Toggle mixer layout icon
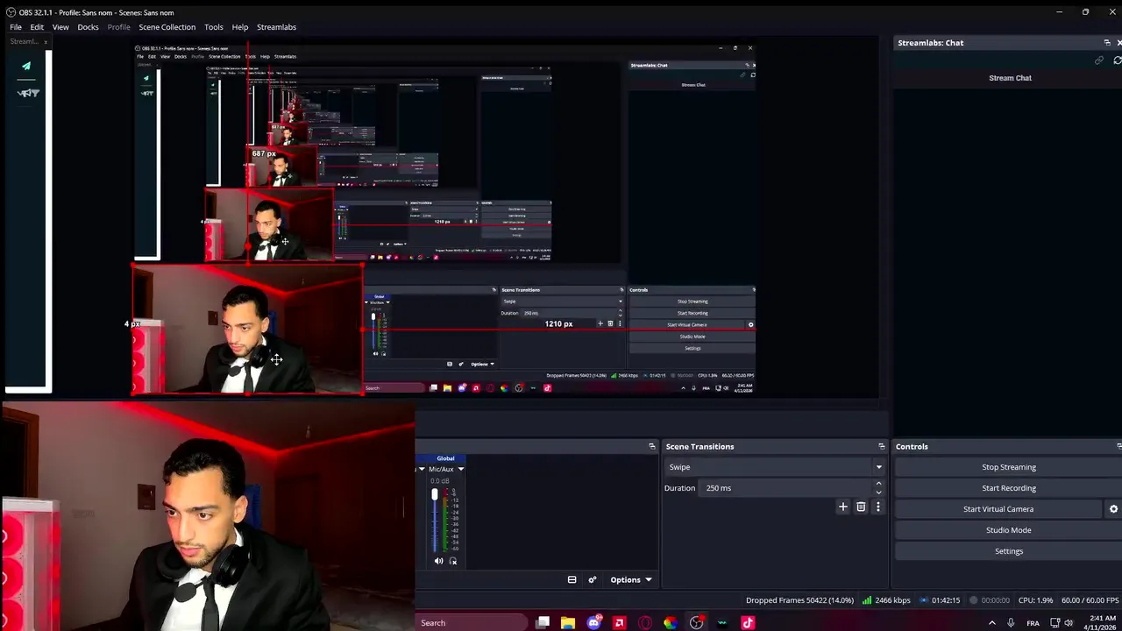Viewport: 1122px width, 631px height. 572,579
